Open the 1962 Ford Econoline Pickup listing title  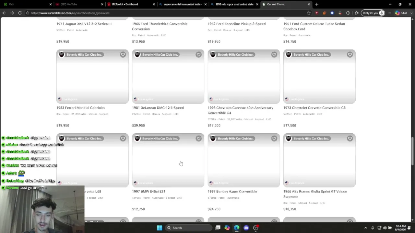pyautogui.click(x=237, y=24)
